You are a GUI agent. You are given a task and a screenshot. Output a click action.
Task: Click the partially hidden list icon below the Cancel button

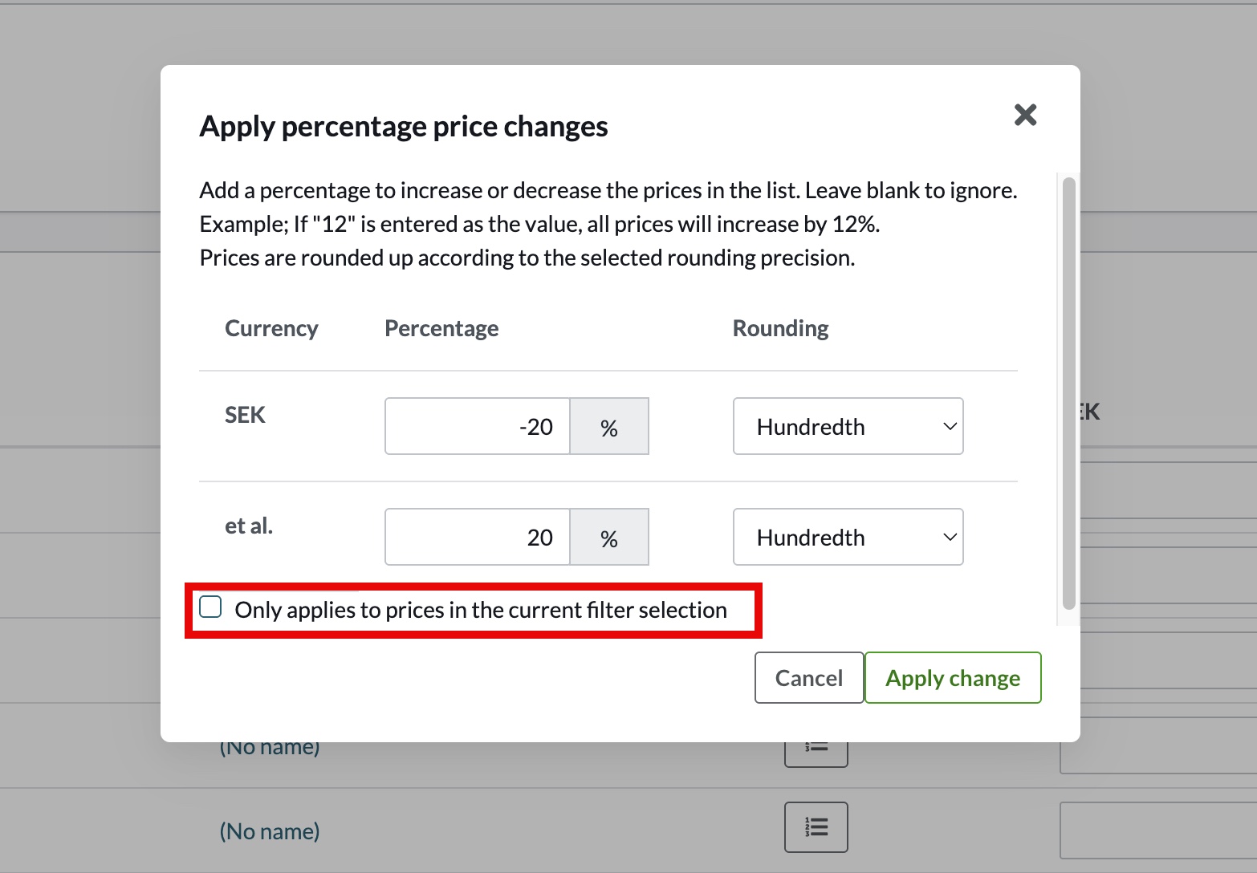point(816,753)
